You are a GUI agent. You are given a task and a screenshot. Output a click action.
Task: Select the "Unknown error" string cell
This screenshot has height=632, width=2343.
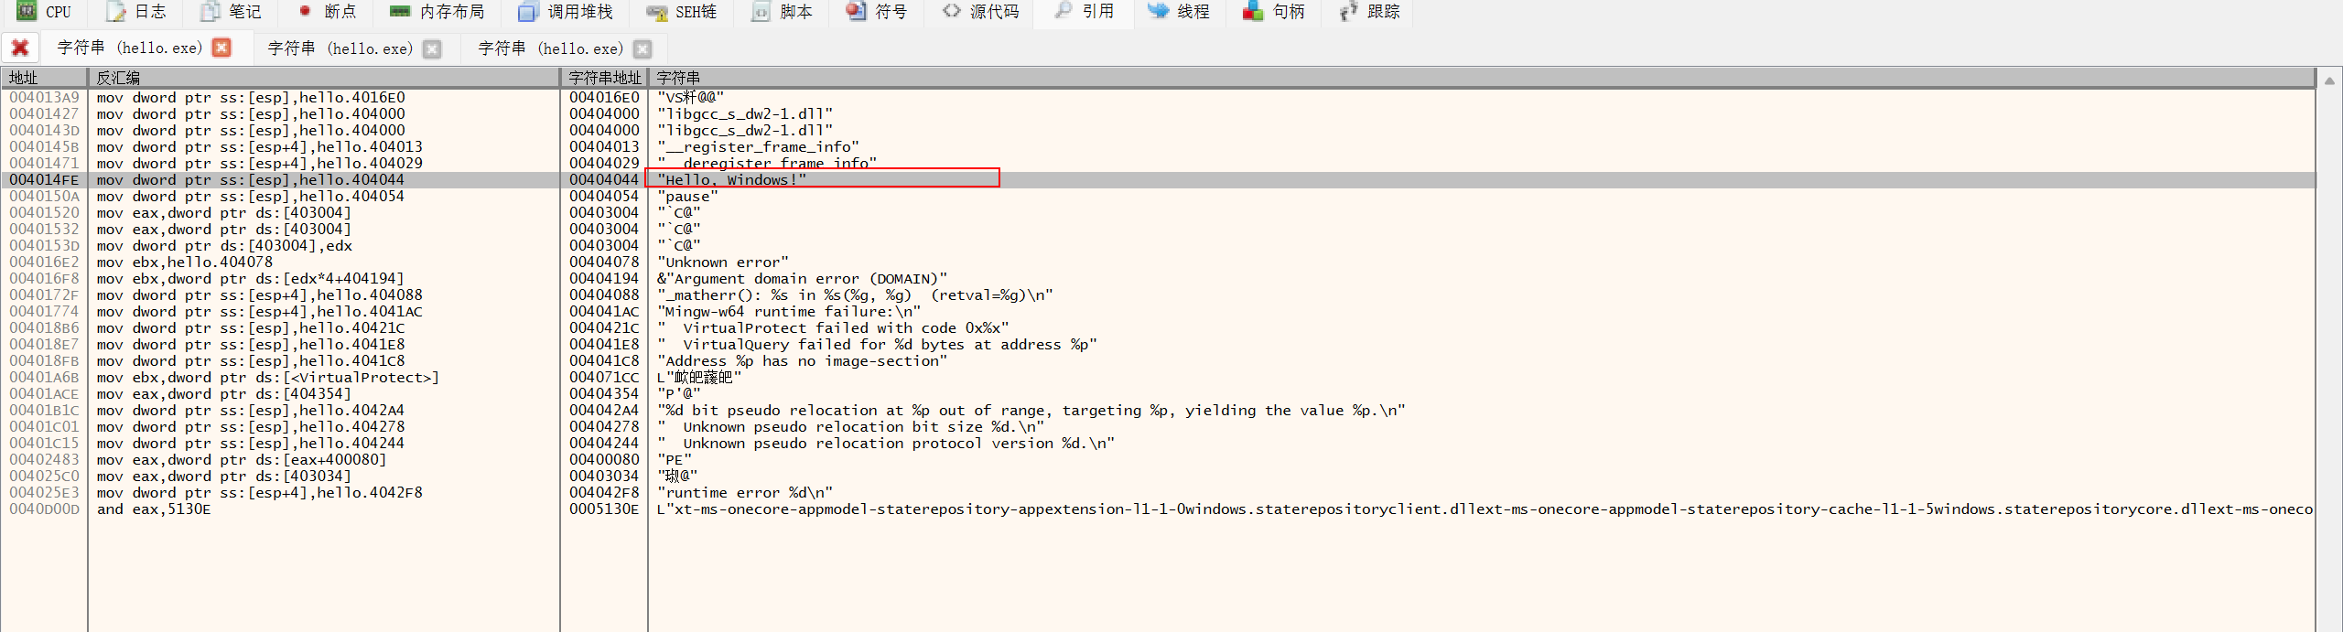coord(723,262)
